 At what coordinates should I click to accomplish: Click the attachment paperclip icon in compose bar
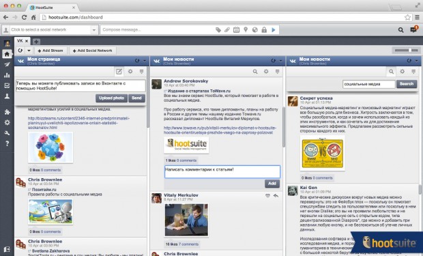pos(227,30)
